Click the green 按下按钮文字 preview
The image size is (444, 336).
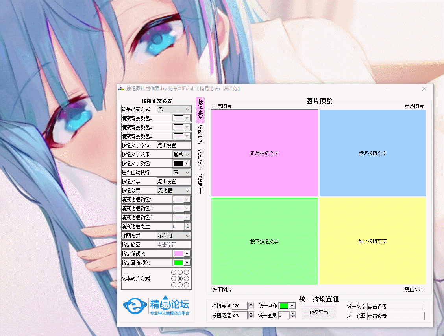[x=265, y=241]
